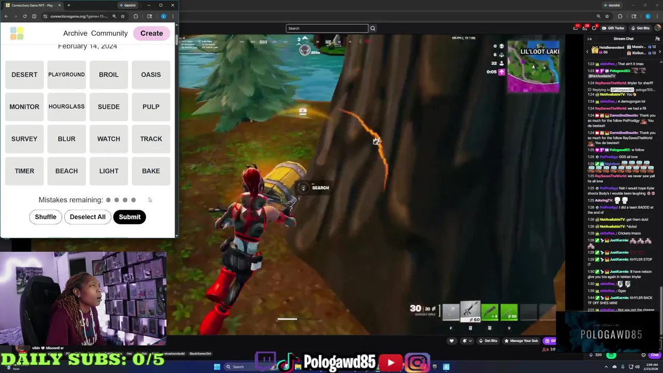This screenshot has height=373, width=663.
Task: Open site info icon beside connectionsgame.org URL
Action: [x=46, y=16]
